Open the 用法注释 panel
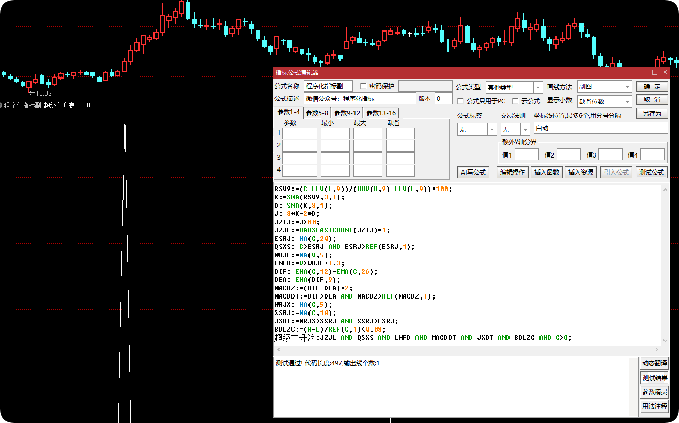Image resolution: width=679 pixels, height=423 pixels. pyautogui.click(x=654, y=406)
